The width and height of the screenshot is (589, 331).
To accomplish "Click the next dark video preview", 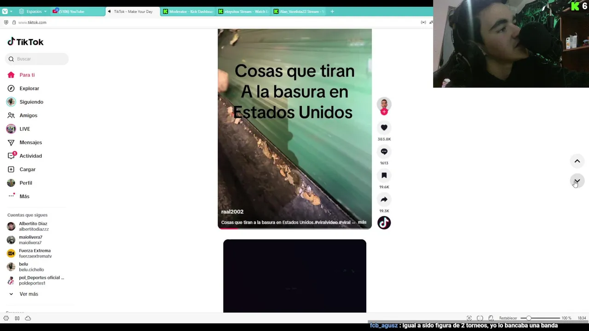I will [x=294, y=276].
